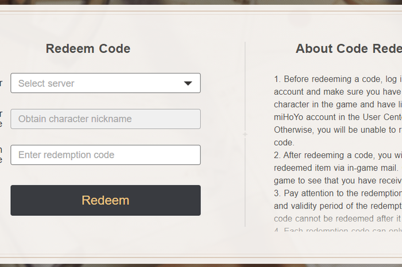402x267 pixels.
Task: Click the diamond ornament on the divider
Action: [x=245, y=134]
